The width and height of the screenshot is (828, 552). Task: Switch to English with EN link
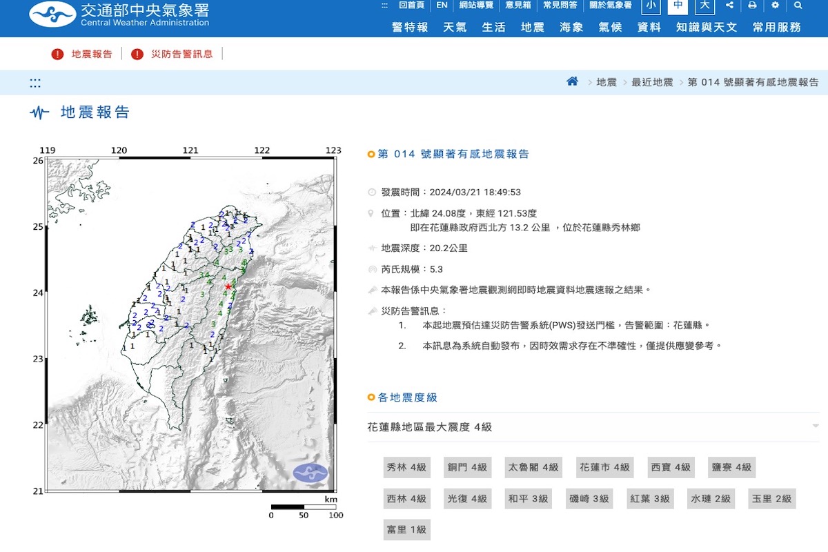pyautogui.click(x=442, y=6)
